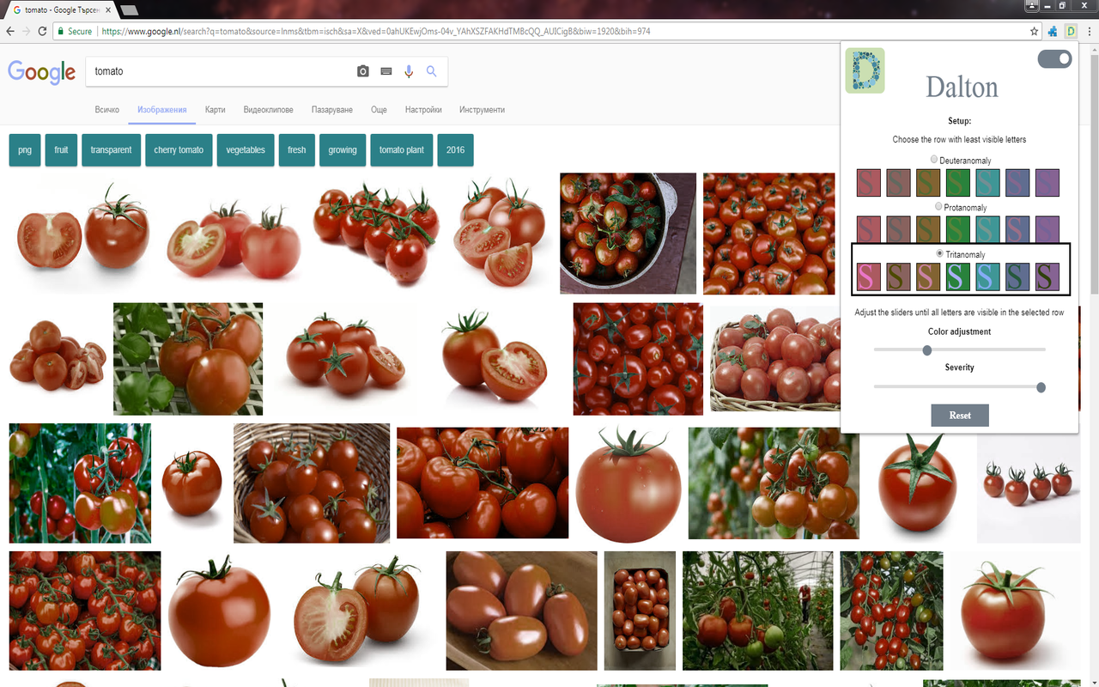Click search by image camera icon

coord(363,71)
